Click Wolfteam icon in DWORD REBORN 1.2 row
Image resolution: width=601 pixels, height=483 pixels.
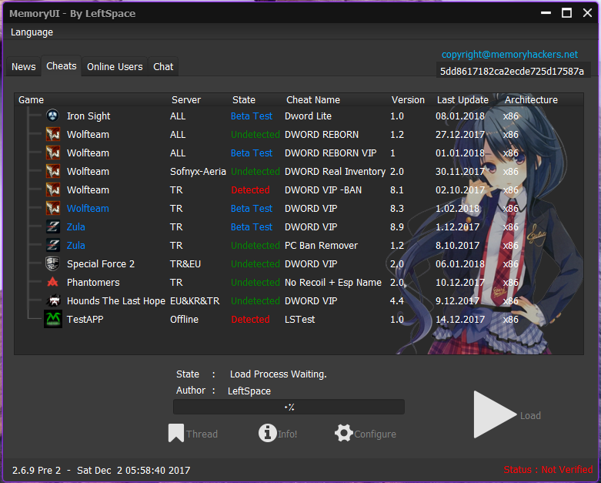(53, 134)
